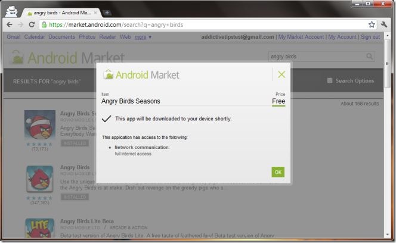Click the download confirmation message text
Image resolution: width=396 pixels, height=243 pixels.
click(173, 119)
